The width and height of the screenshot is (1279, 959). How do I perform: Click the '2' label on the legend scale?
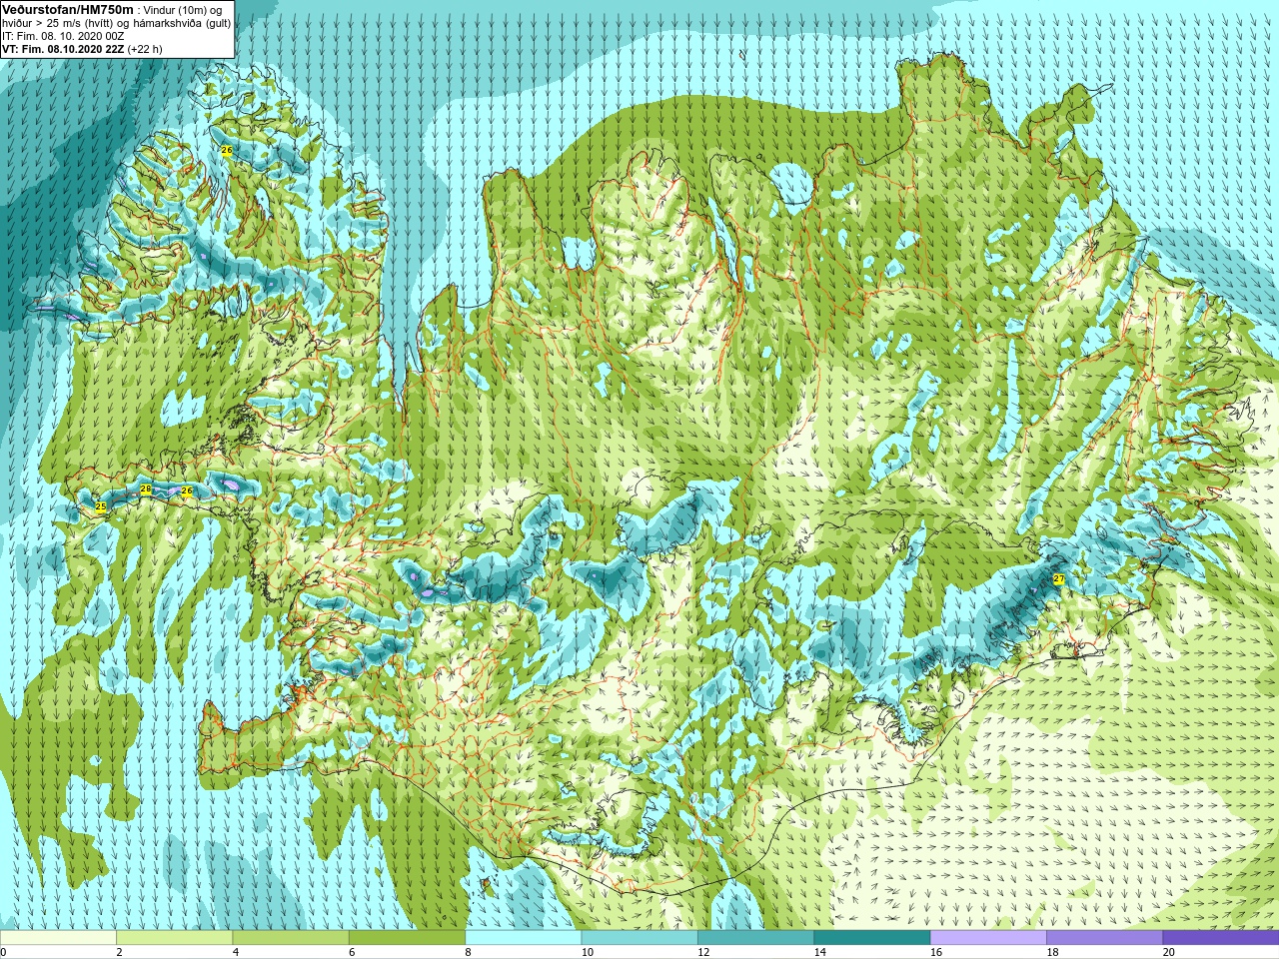[119, 953]
